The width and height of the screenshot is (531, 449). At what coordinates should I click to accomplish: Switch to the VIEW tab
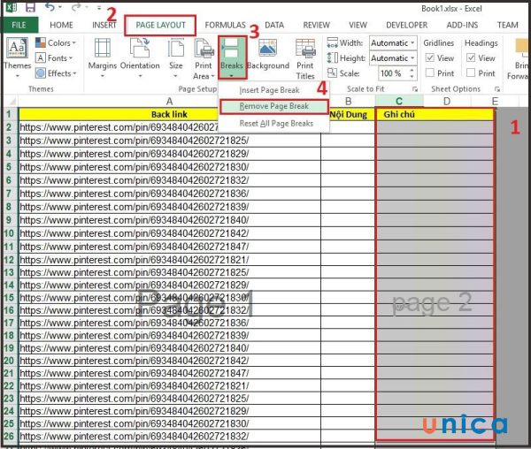click(x=358, y=25)
